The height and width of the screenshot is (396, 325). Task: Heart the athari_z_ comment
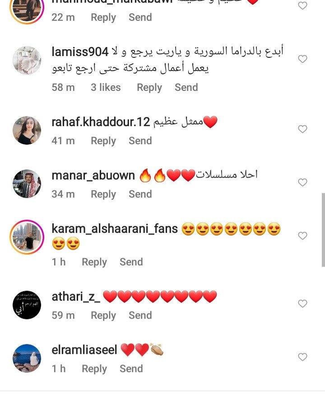coord(302,304)
